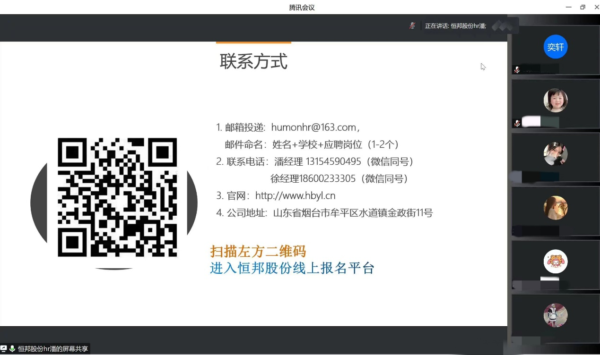
Task: Click the muted mic icon under the toddler avatar
Action: [517, 123]
